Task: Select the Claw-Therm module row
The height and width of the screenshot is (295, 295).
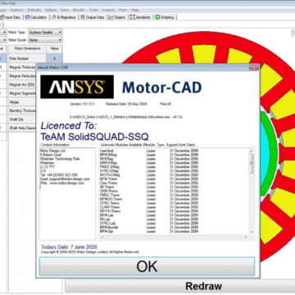Action: [x=149, y=183]
